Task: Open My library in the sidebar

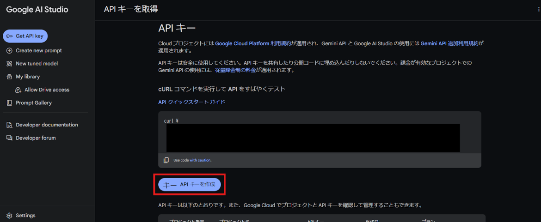Action: pos(28,77)
